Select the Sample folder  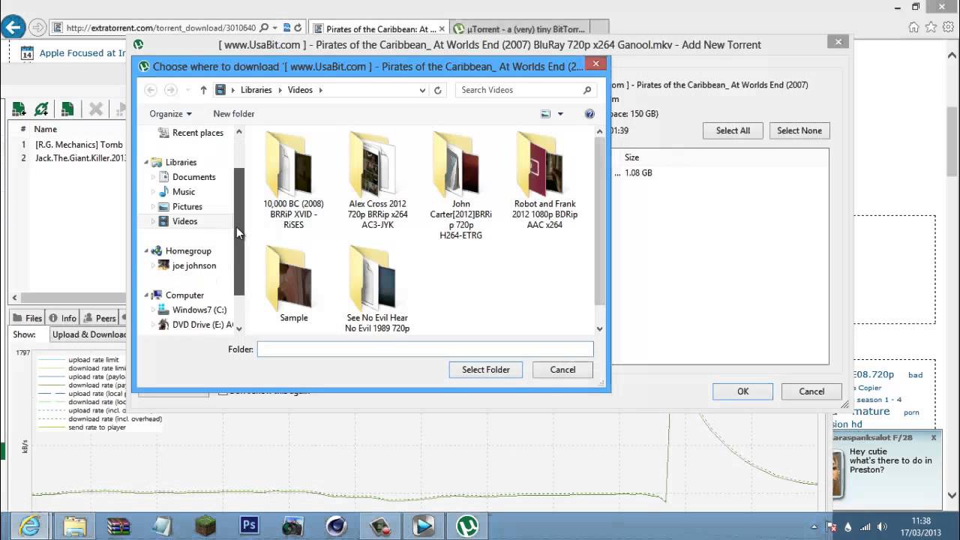(293, 285)
